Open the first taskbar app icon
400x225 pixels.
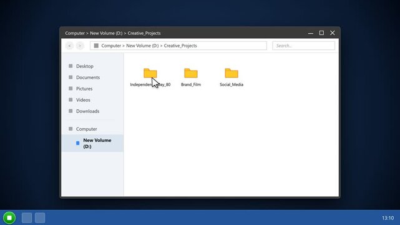(x=27, y=218)
